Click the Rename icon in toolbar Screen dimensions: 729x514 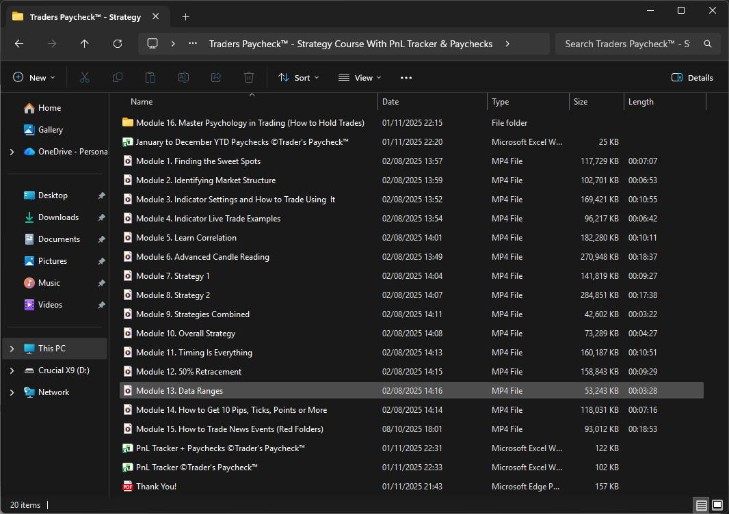183,77
